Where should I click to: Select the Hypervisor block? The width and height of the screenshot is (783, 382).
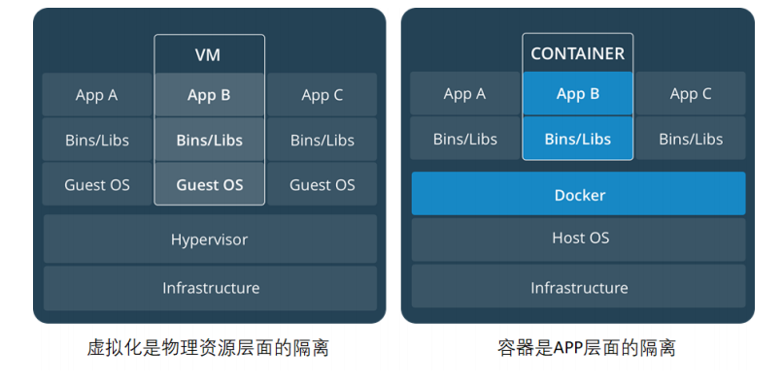coord(210,239)
